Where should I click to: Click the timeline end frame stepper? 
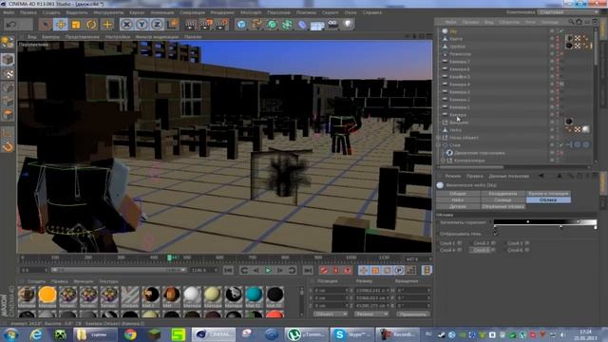pos(216,270)
